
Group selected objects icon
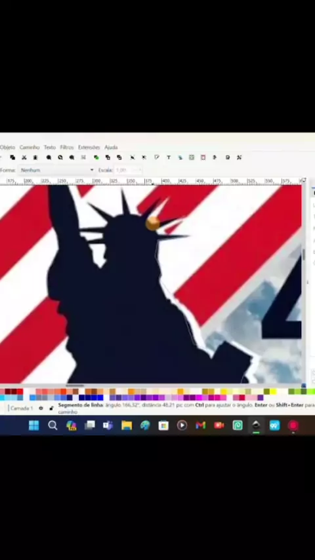[x=133, y=157]
